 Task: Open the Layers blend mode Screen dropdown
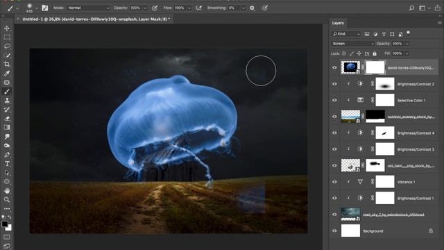click(x=353, y=44)
